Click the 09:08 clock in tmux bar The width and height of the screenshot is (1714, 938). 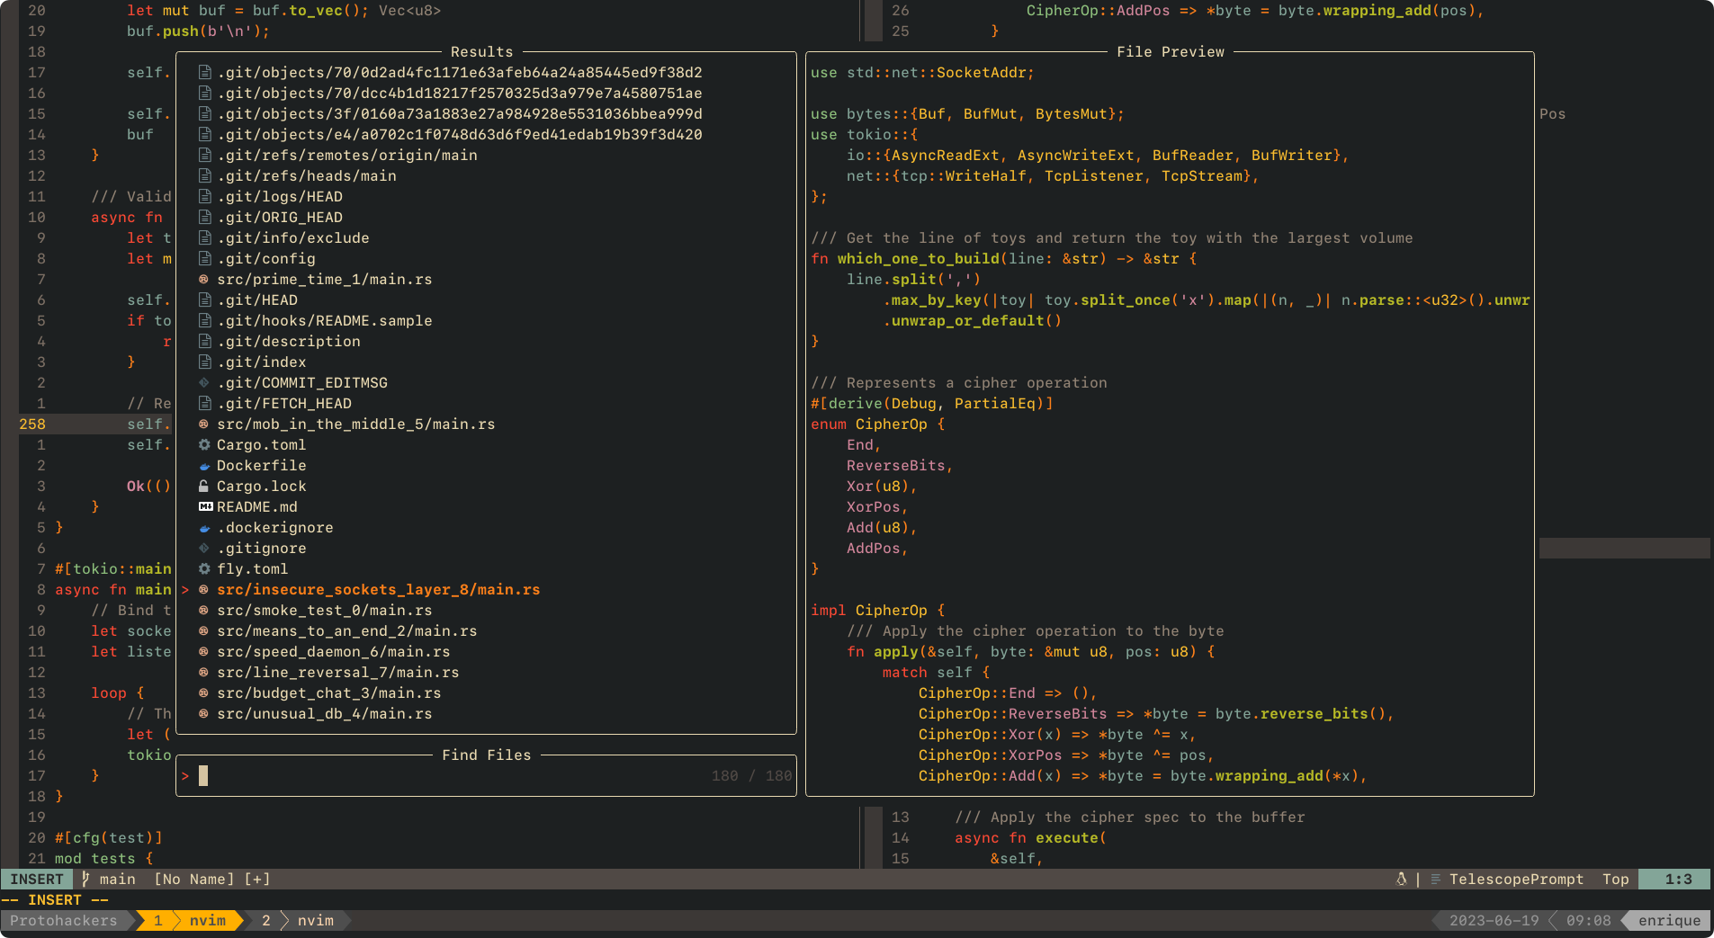[1589, 920]
